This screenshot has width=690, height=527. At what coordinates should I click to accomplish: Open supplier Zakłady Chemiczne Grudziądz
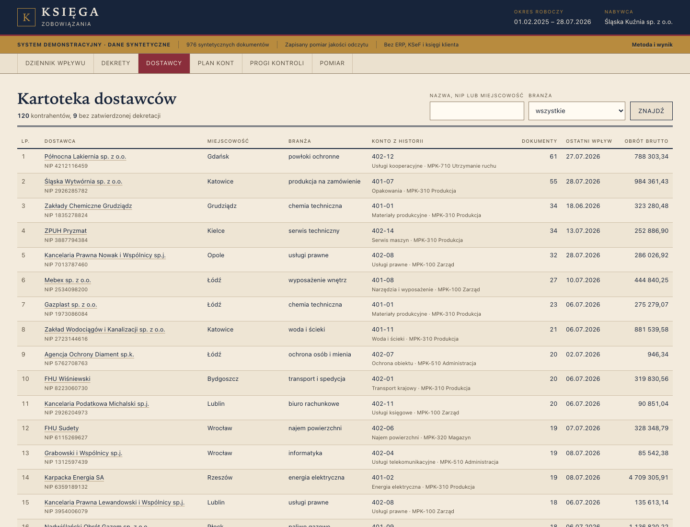(x=88, y=206)
